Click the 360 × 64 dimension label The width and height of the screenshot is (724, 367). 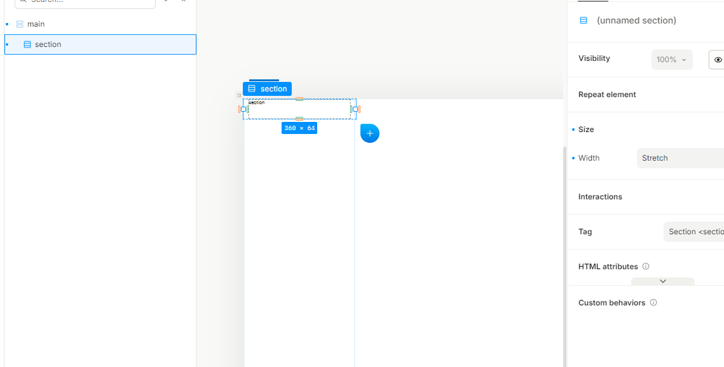pyautogui.click(x=299, y=128)
